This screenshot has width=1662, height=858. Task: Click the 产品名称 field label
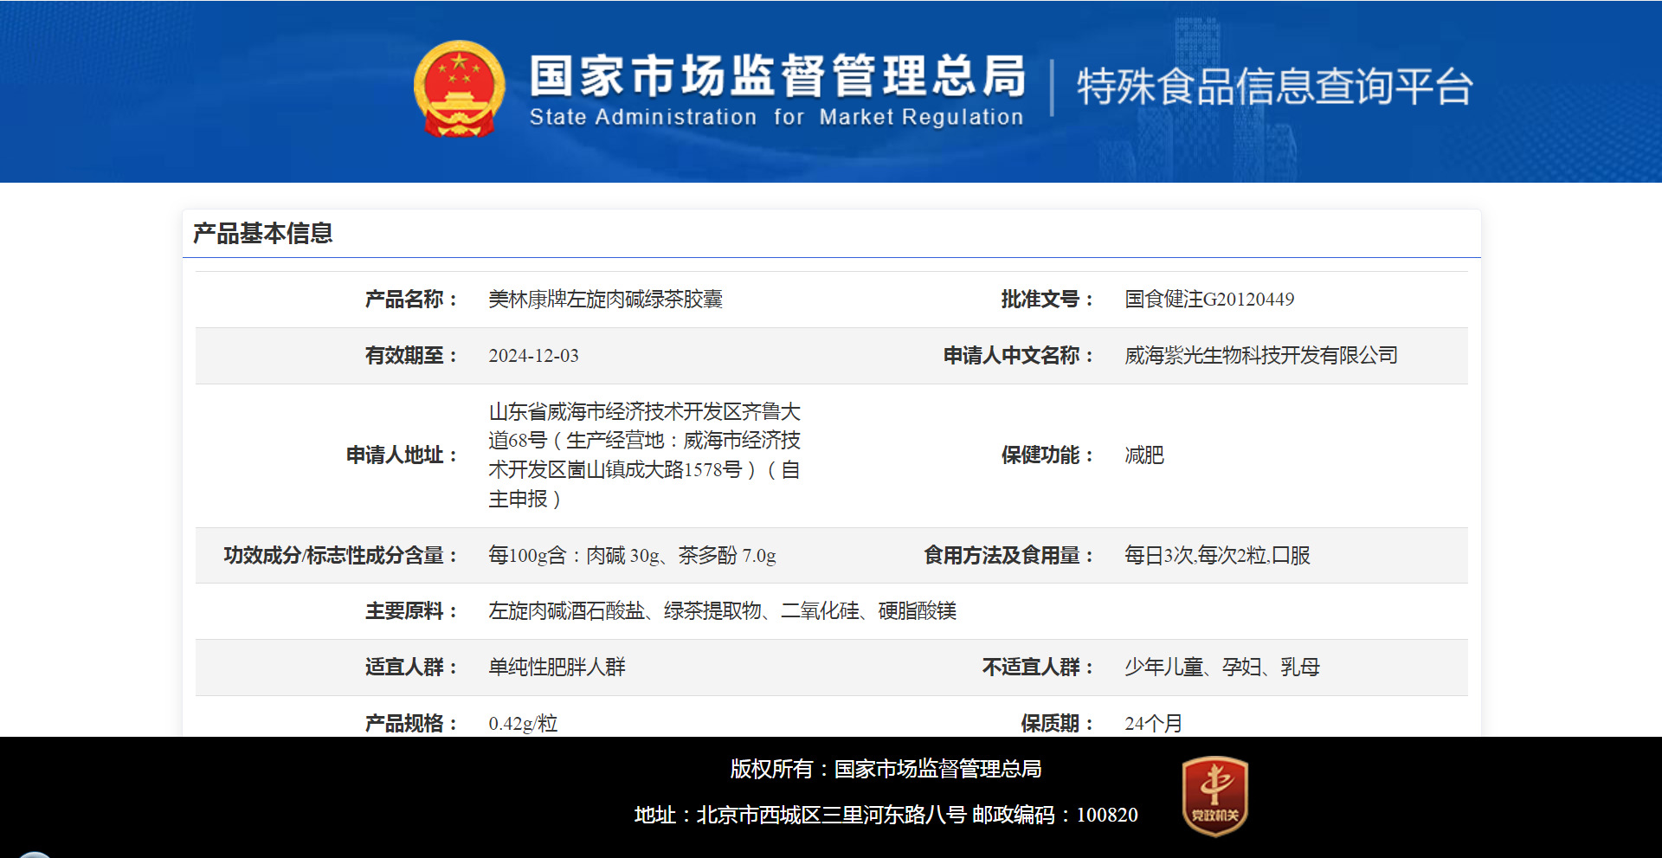point(411,300)
